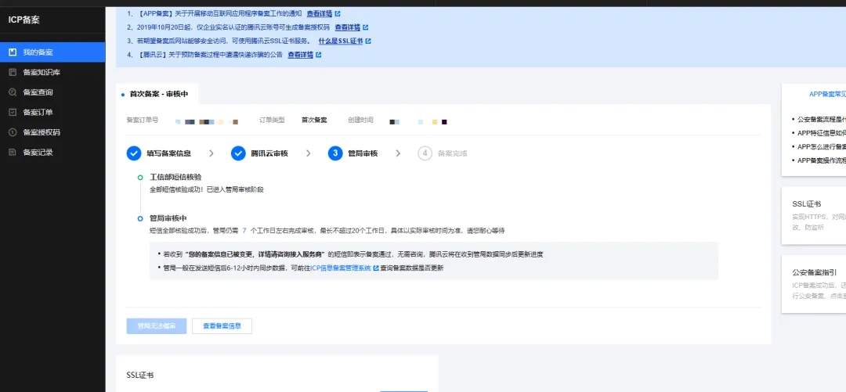Click chevron arrow between 腾讯云审核 and 管局审核
The height and width of the screenshot is (392, 846).
click(309, 153)
